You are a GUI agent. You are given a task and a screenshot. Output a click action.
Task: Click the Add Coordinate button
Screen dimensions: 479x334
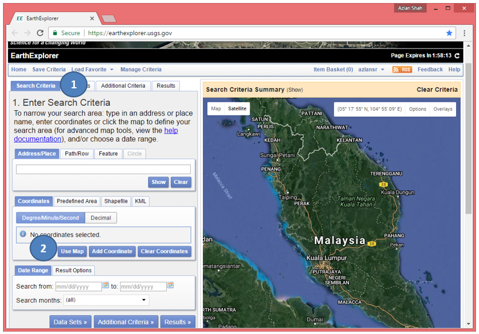[x=112, y=251]
